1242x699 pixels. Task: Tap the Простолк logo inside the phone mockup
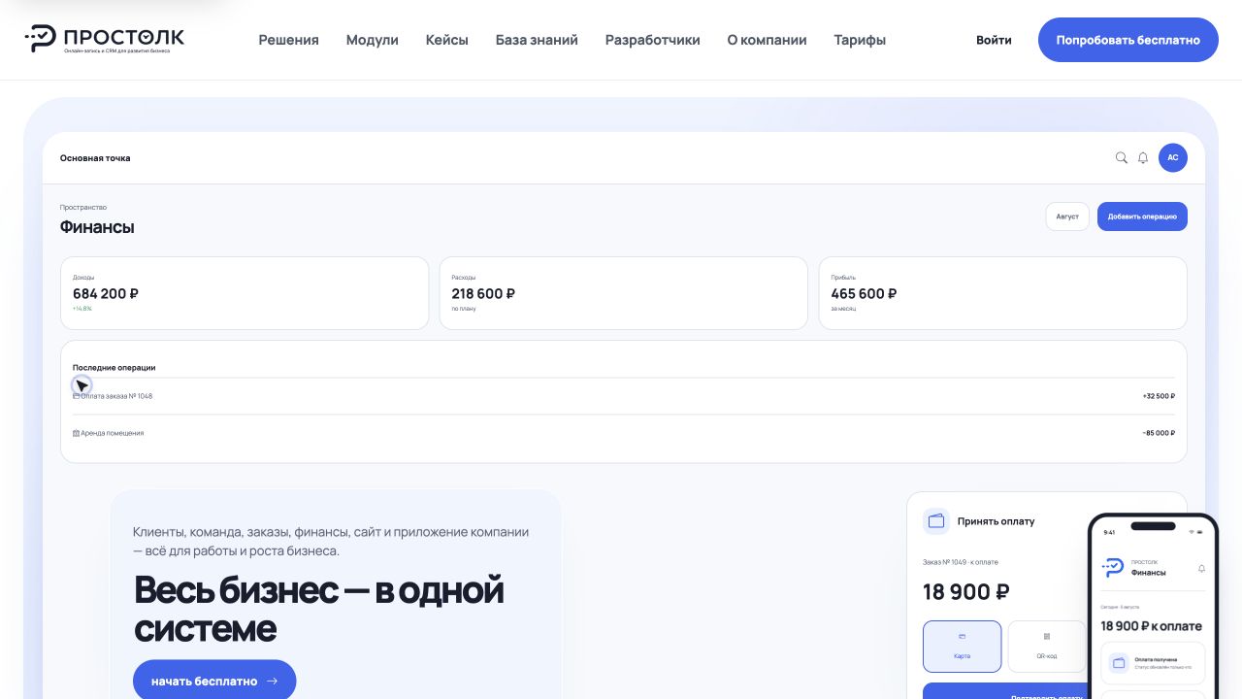[1113, 568]
